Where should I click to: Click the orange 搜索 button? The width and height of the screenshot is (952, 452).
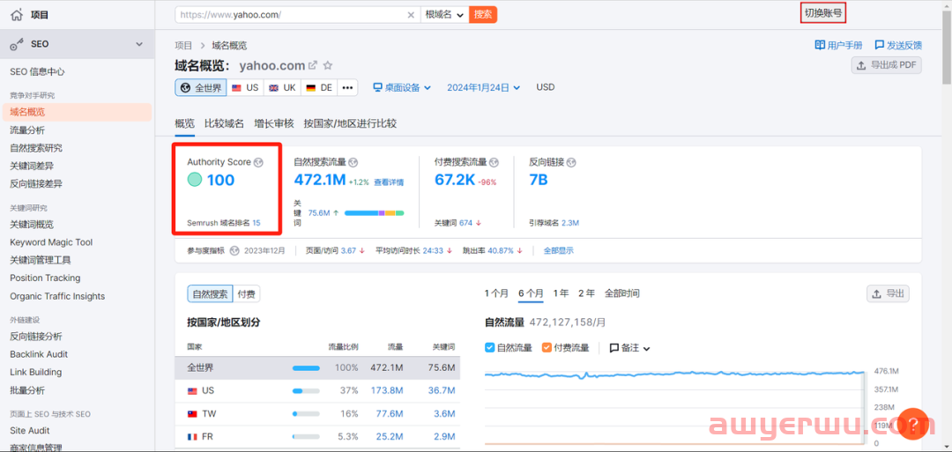[x=483, y=15]
